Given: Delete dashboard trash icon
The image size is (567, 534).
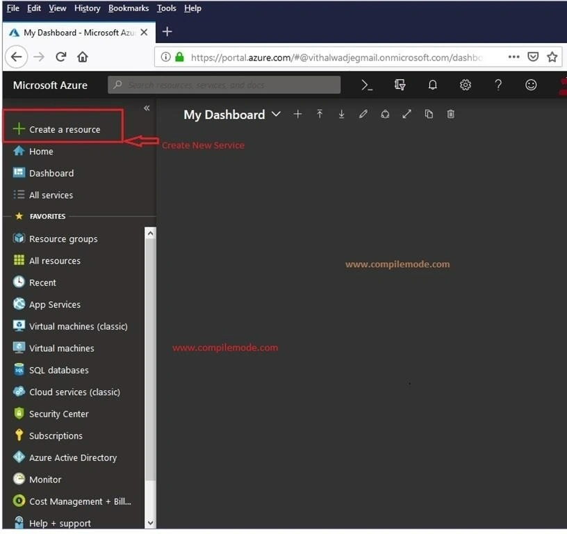Looking at the screenshot, I should pos(450,114).
